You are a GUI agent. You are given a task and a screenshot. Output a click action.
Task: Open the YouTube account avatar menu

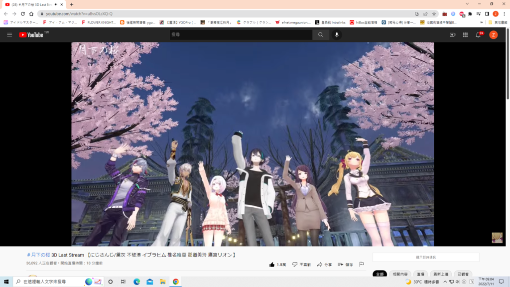tap(494, 35)
